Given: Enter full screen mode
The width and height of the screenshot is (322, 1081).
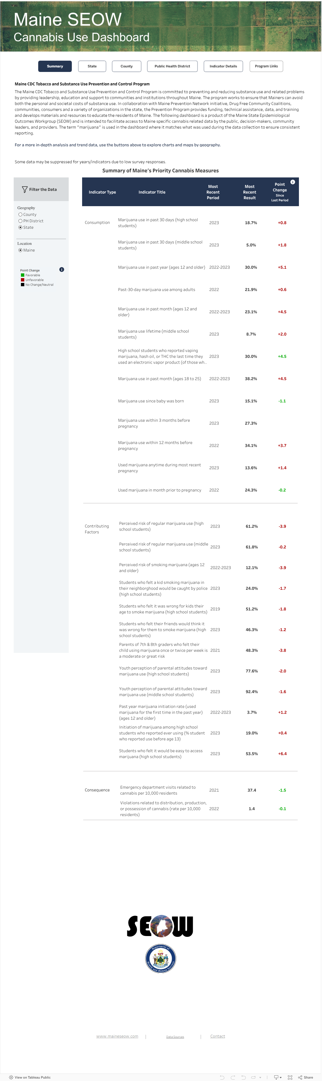Looking at the screenshot, I should pos(290,1077).
